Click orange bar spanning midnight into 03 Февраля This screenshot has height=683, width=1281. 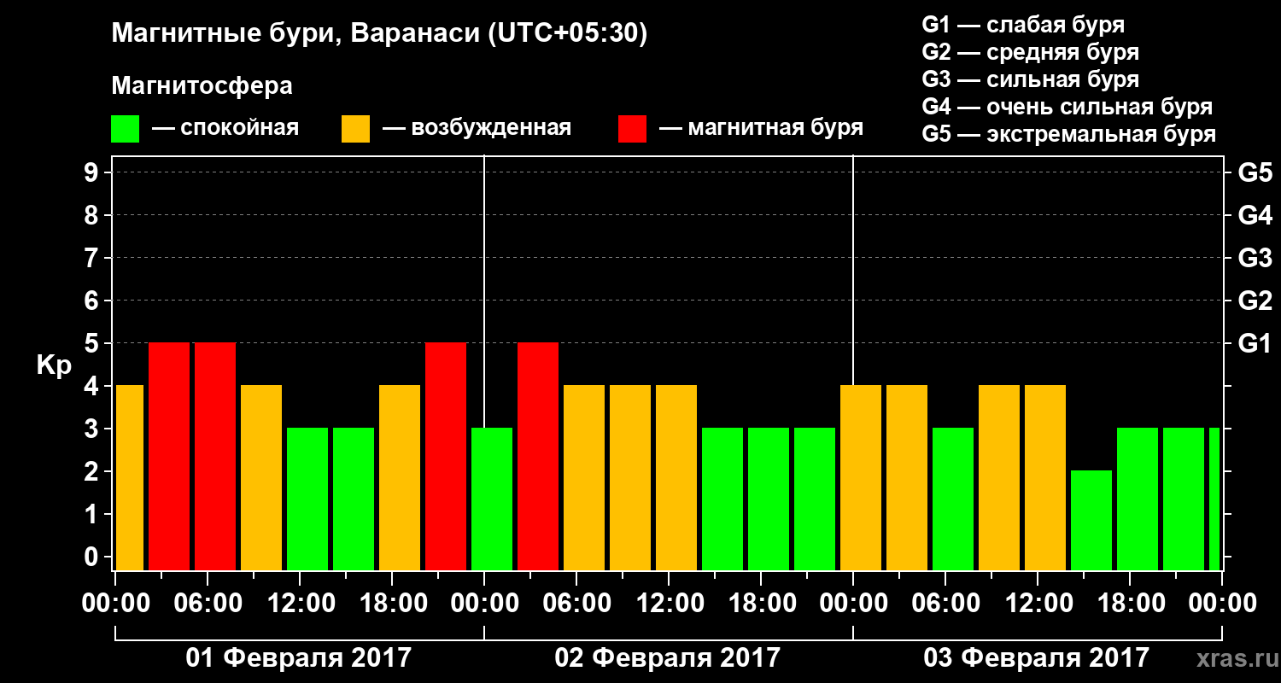point(861,477)
